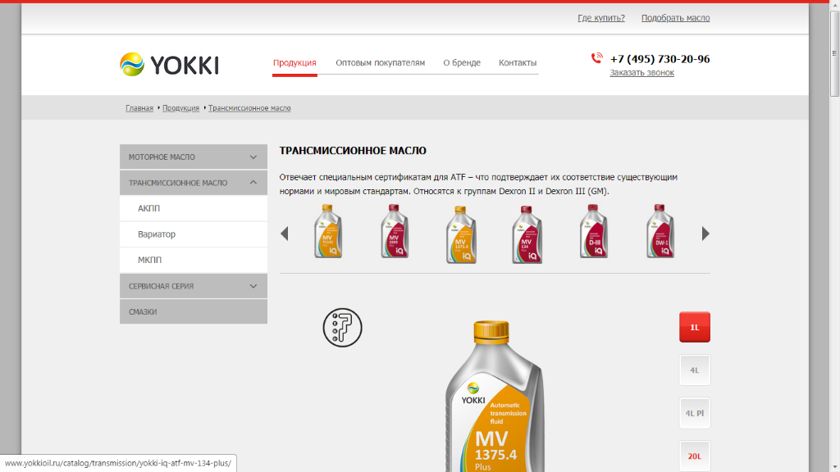The width and height of the screenshot is (840, 472).
Task: Click the red phone icon beside the number
Action: [x=596, y=59]
